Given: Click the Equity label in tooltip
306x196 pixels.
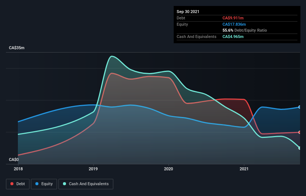Looking at the screenshot, I should pyautogui.click(x=182, y=24).
